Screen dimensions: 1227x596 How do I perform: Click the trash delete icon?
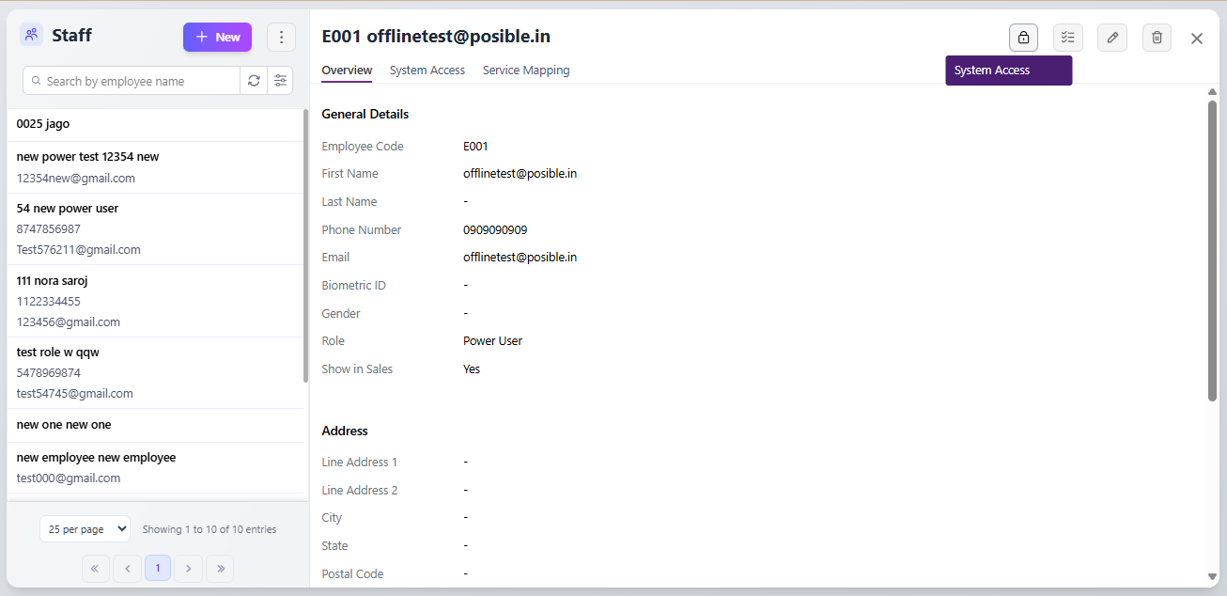pyautogui.click(x=1157, y=38)
